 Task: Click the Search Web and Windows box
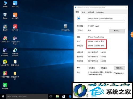pyautogui.click(x=27, y=96)
